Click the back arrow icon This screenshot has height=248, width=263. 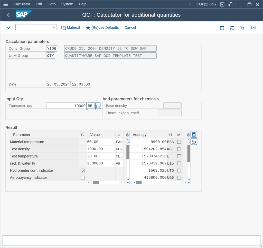(8, 15)
